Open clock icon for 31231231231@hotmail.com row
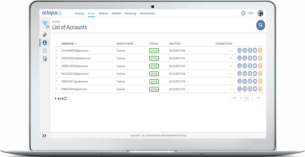The height and width of the screenshot is (157, 305). coord(250,58)
